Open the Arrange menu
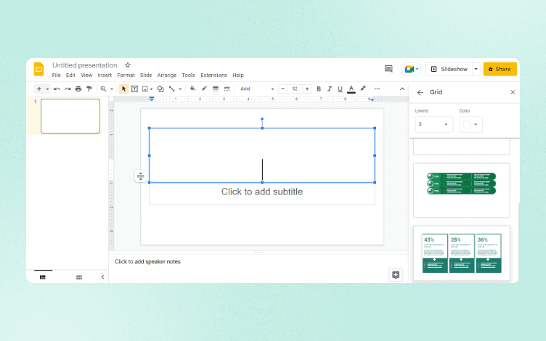 click(167, 75)
